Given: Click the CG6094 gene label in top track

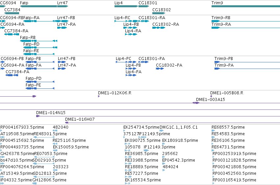Looking at the screenshot, I should pos(8,3).
